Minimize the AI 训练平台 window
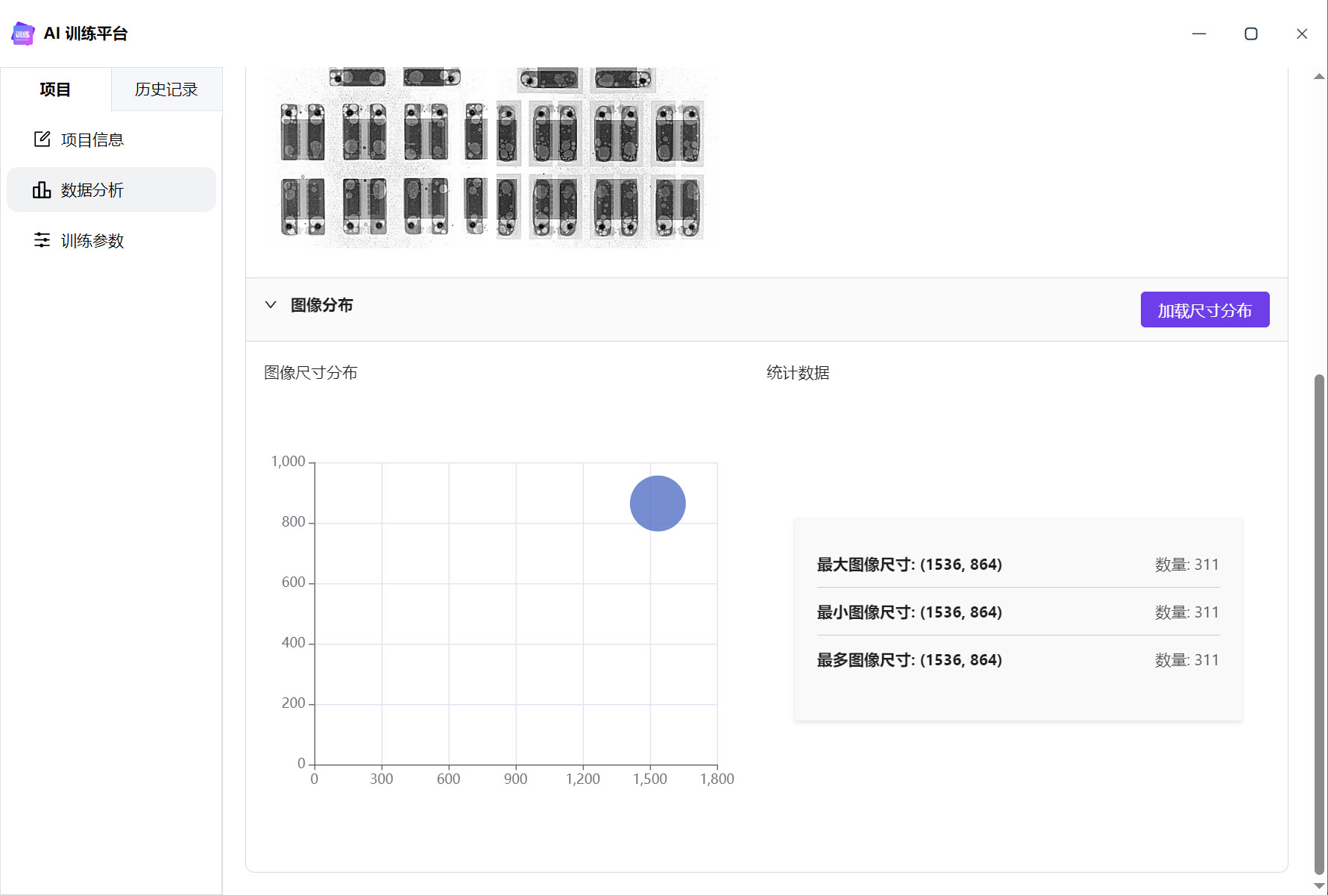Image resolution: width=1328 pixels, height=895 pixels. coord(1199,34)
